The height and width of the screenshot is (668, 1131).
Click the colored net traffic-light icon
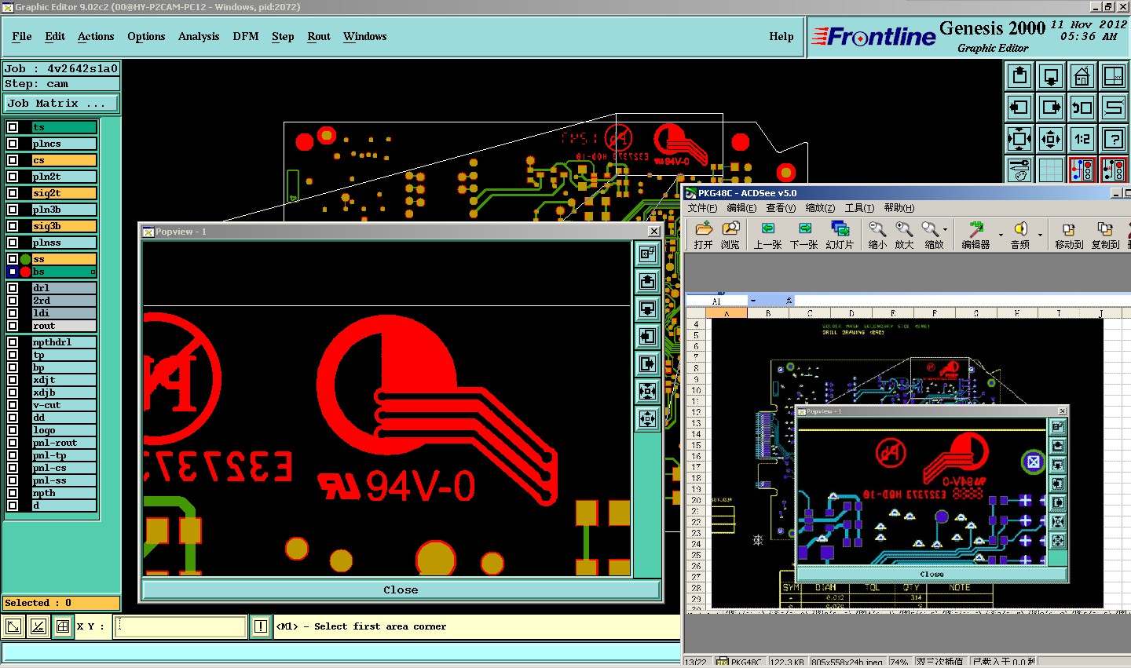1082,170
